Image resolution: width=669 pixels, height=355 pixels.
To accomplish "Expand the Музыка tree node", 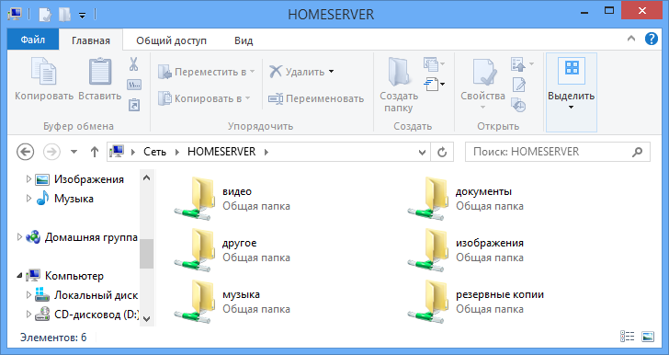I will [x=28, y=199].
